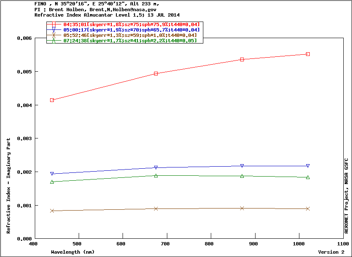Select the red square data point near 675 nm
This screenshot has height=257, width=352.
coord(156,74)
